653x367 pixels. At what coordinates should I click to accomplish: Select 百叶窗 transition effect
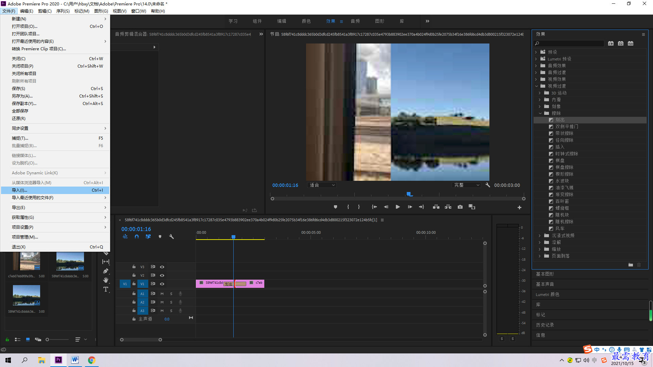pos(562,201)
